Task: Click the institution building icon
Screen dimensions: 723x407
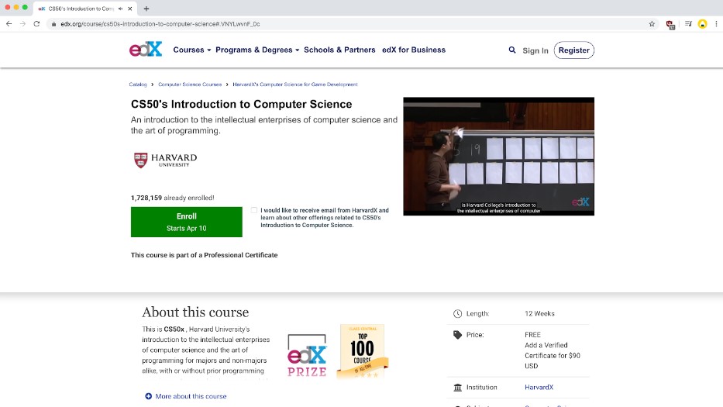Action: [x=457, y=388]
